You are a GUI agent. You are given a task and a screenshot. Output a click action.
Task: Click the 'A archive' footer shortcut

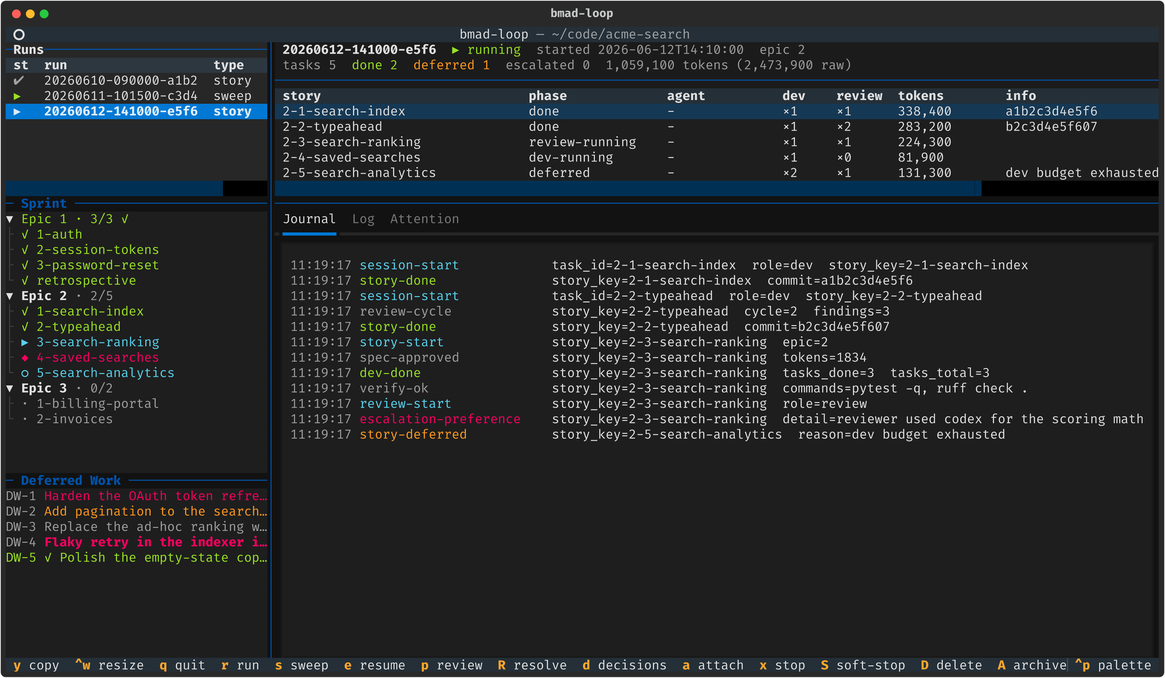1032,665
